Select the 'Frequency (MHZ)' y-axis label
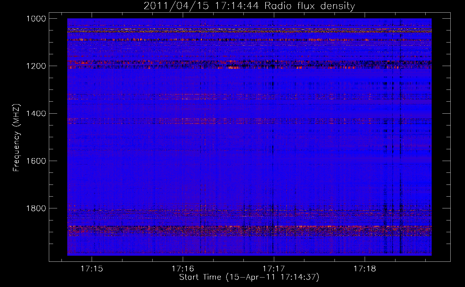Image resolution: width=465 pixels, height=287 pixels. coord(17,138)
